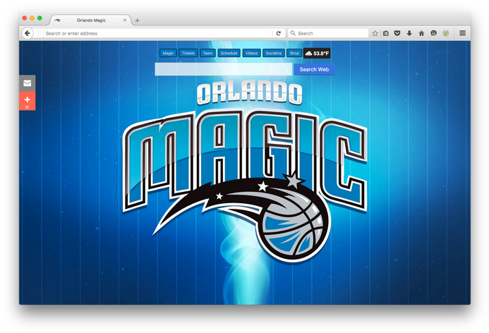Open the Team nav link
Image resolution: width=489 pixels, height=333 pixels.
tap(207, 53)
